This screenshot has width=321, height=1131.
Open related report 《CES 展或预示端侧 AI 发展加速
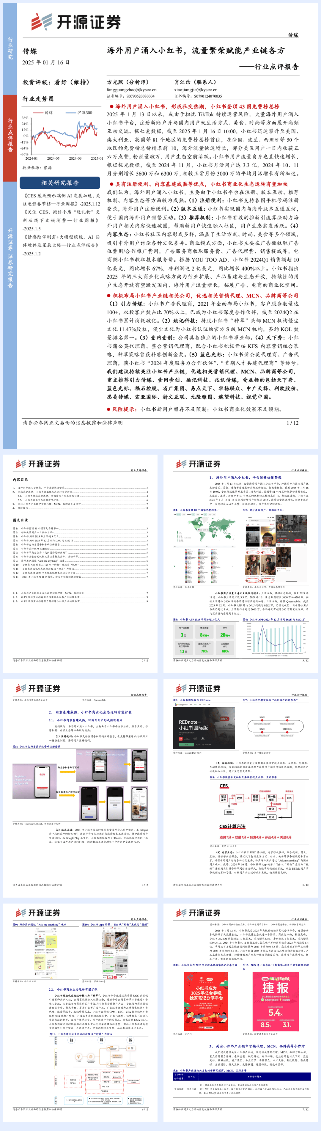click(61, 200)
